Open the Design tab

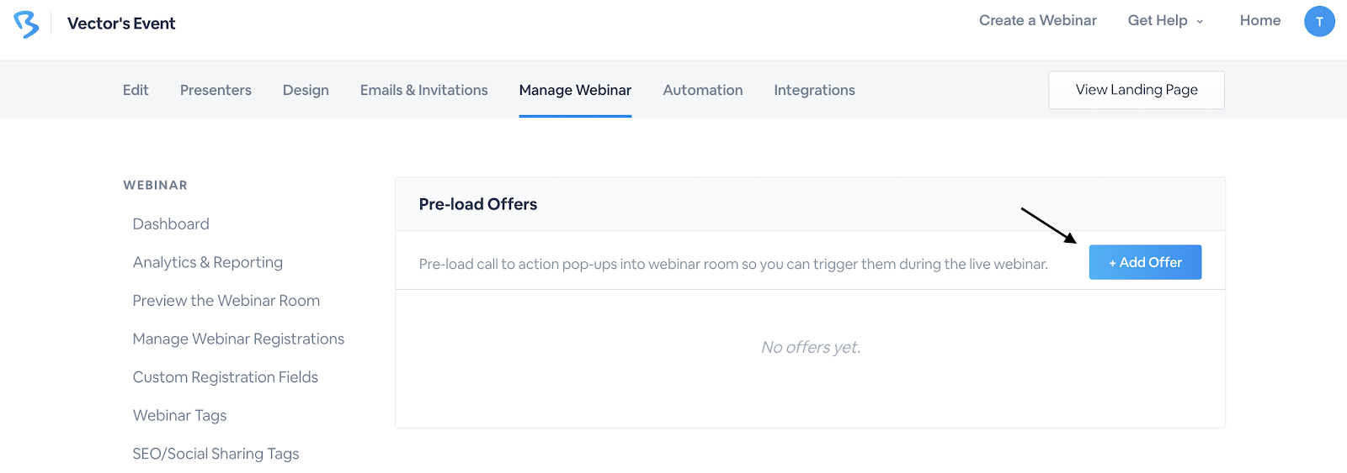pyautogui.click(x=306, y=90)
